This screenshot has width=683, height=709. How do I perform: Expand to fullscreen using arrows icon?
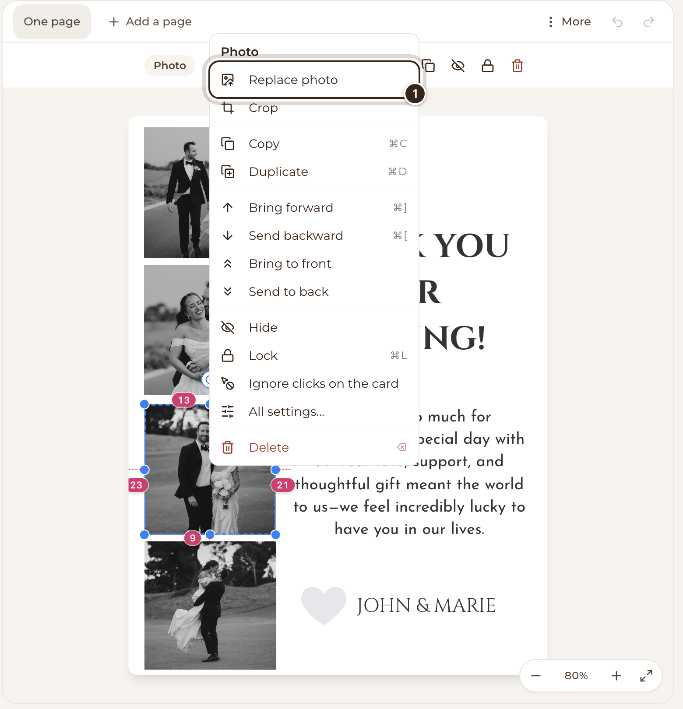tap(646, 676)
